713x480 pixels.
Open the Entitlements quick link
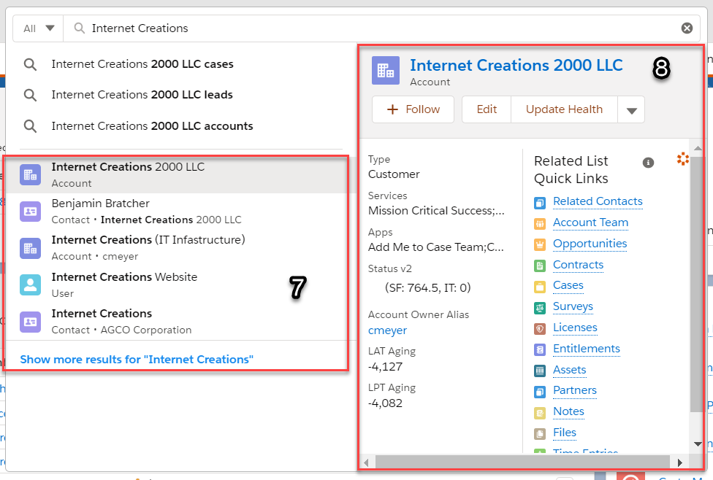[x=538, y=349]
